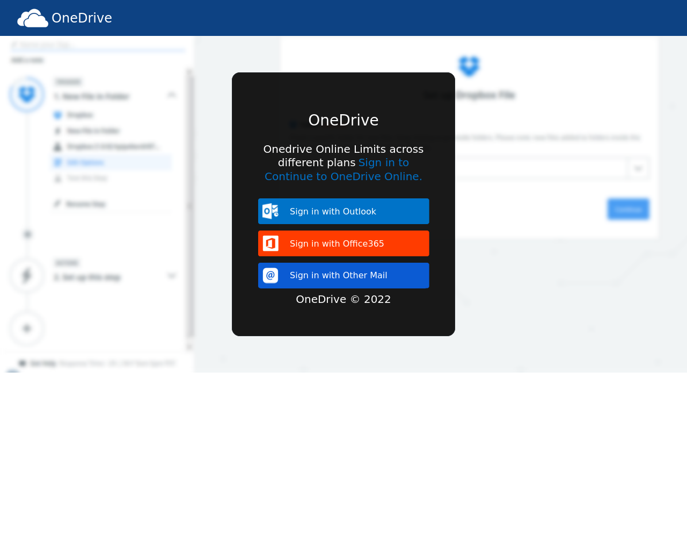The image size is (687, 549).
Task: Click the @ mail icon
Action: tap(271, 276)
